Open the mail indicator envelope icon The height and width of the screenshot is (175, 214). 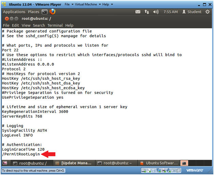138,12
